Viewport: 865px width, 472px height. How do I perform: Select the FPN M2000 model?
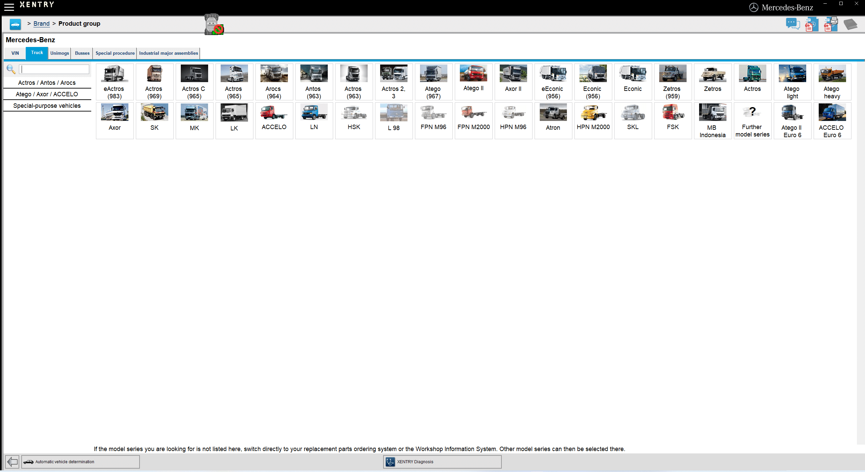tap(473, 121)
